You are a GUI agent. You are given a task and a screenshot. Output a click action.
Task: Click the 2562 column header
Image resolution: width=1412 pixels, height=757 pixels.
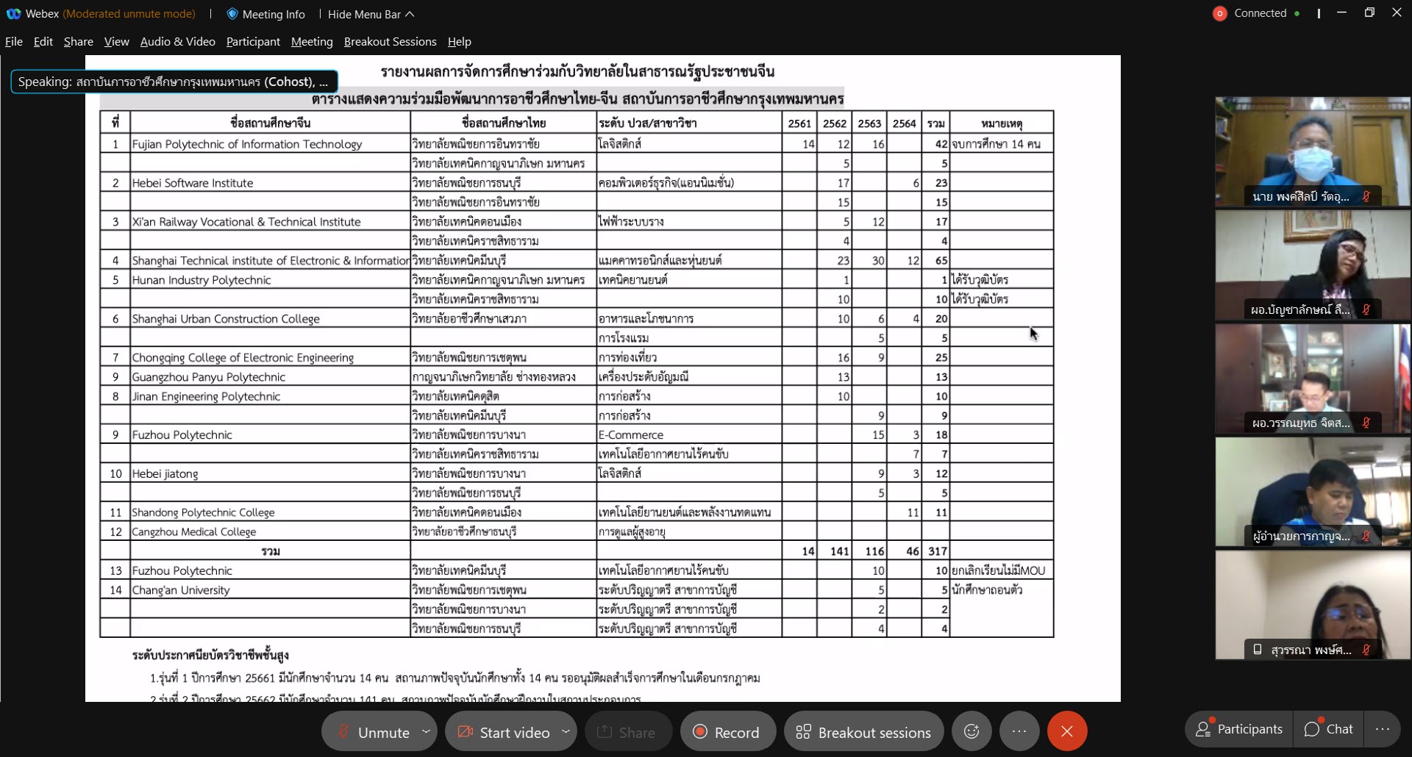(x=835, y=123)
